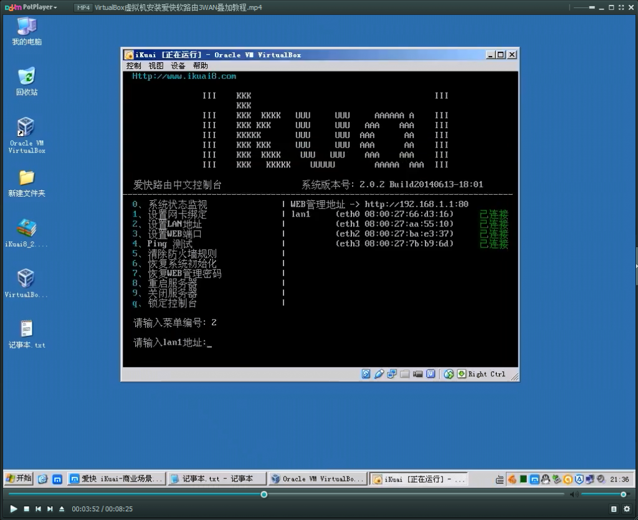Click the taskbar clock showing 21:36
The image size is (638, 520).
619,480
